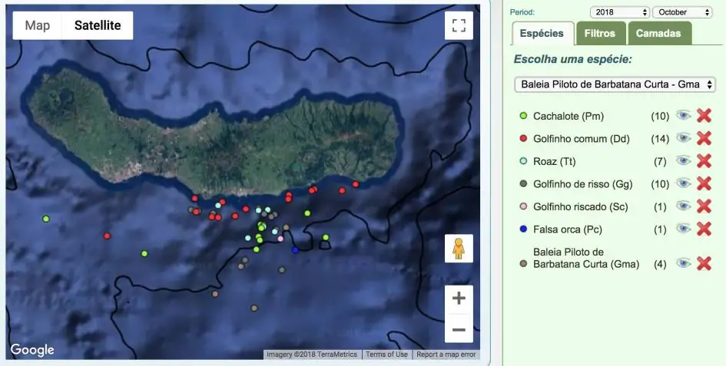Toggle fullscreen map view
The height and width of the screenshot is (366, 726).
pyautogui.click(x=459, y=25)
